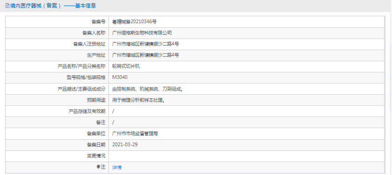Image resolution: width=392 pixels, height=175 pixels.
Task: Click the 产品存储及有效期 label
Action: coord(87,111)
